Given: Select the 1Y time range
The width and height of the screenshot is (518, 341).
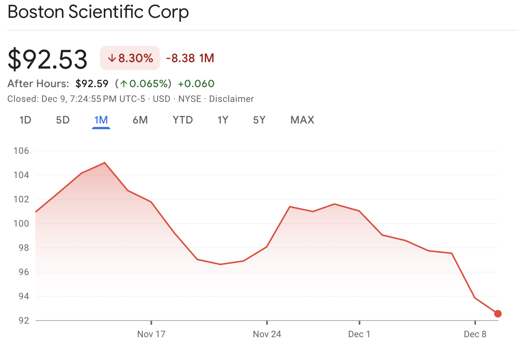Looking at the screenshot, I should 223,120.
